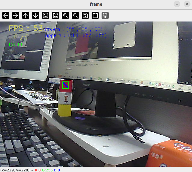Click the greyed properties brush icon
The image size is (192, 172).
(105, 15)
